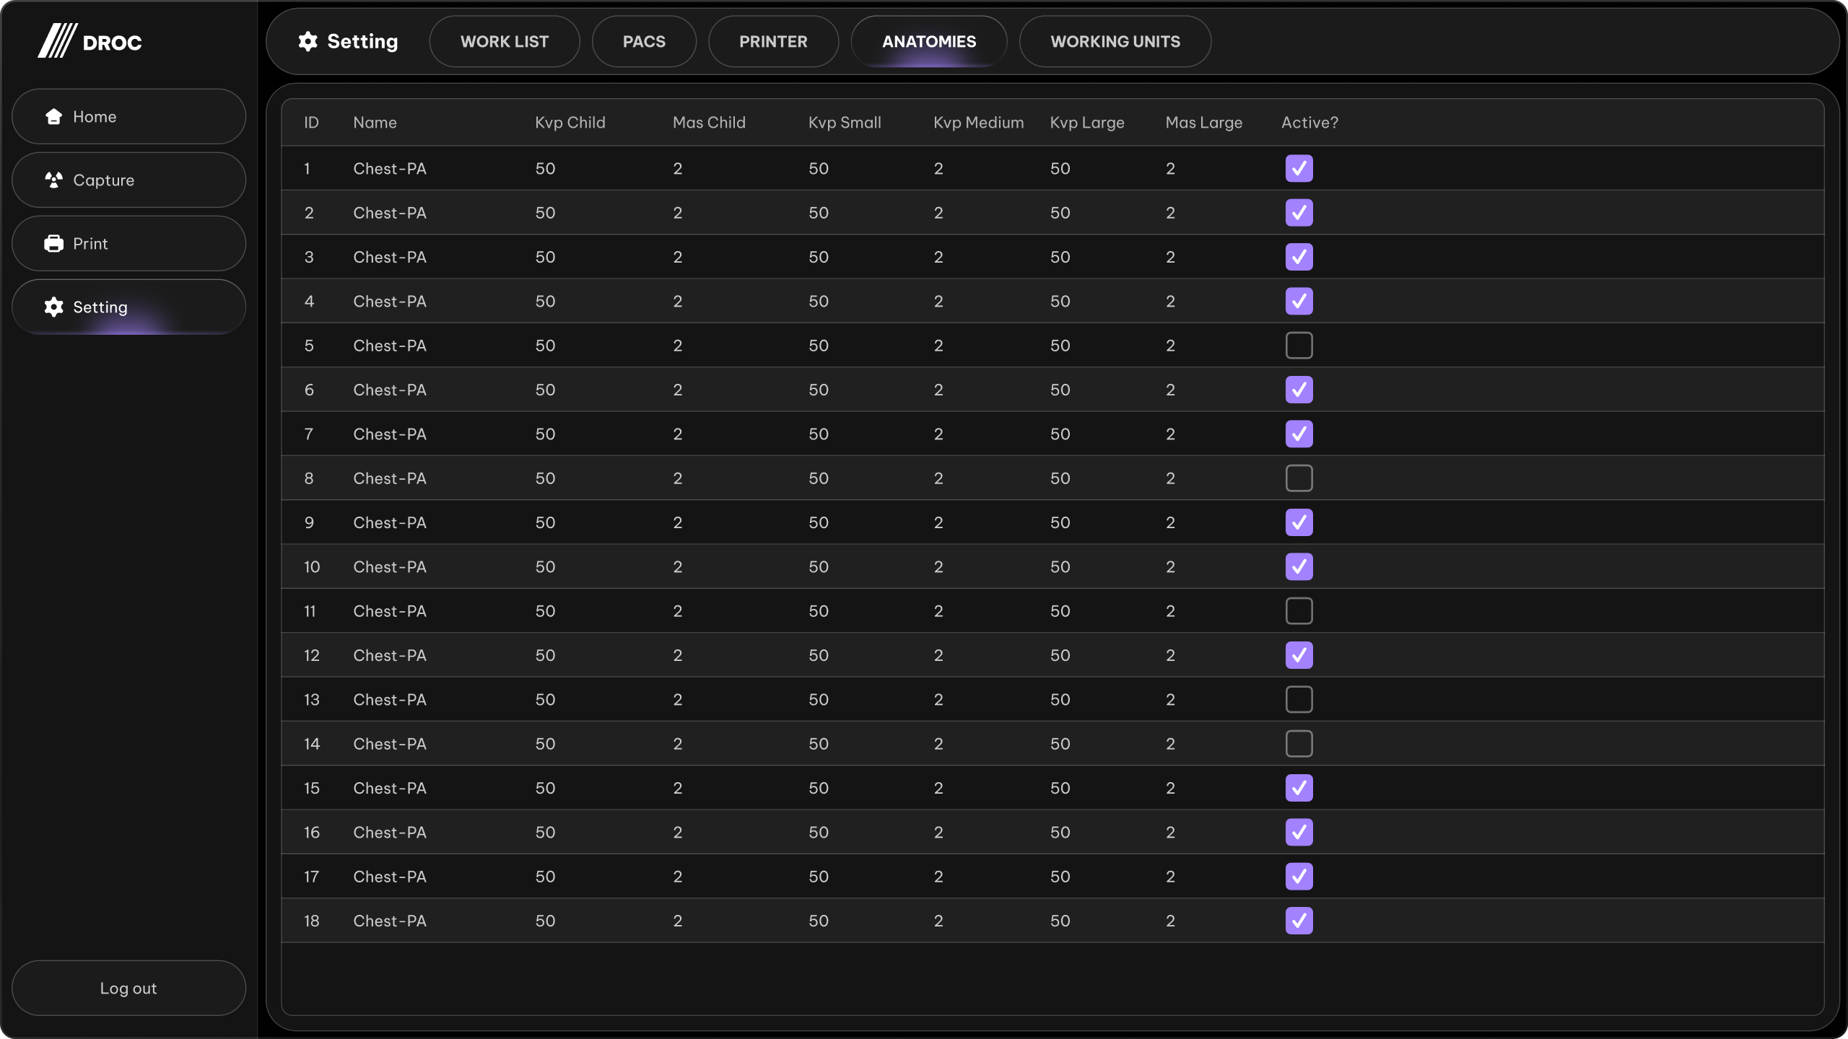Click the Capture radiation icon
1848x1039 pixels.
pyautogui.click(x=53, y=180)
